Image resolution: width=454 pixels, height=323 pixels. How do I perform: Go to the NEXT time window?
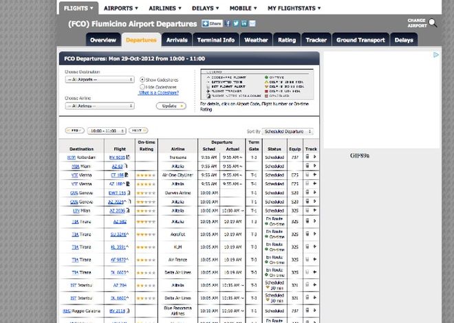[138, 131]
